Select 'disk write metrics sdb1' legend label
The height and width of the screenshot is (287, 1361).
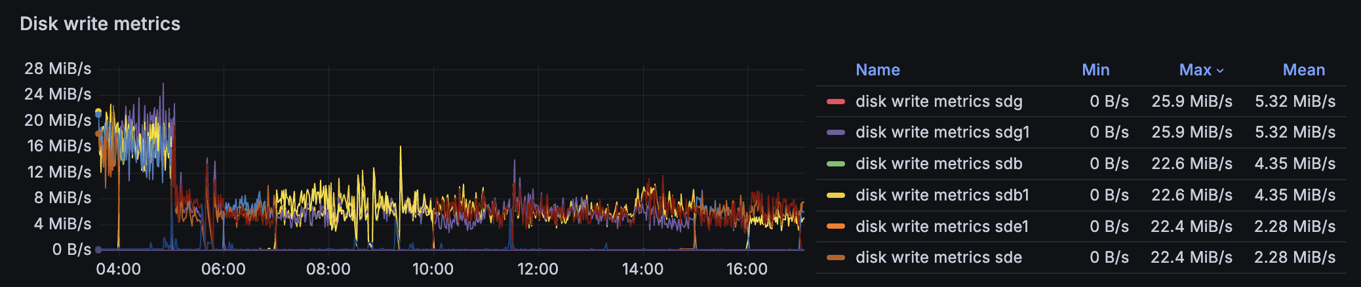pyautogui.click(x=942, y=195)
